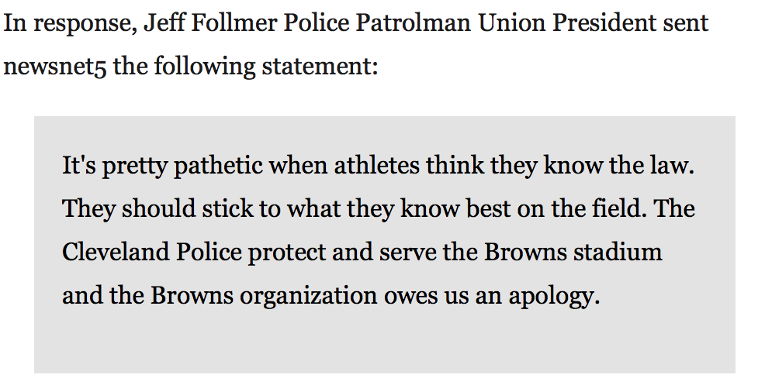765x392 pixels.
Task: Click 'owes us an apology.' text
Action: (492, 295)
